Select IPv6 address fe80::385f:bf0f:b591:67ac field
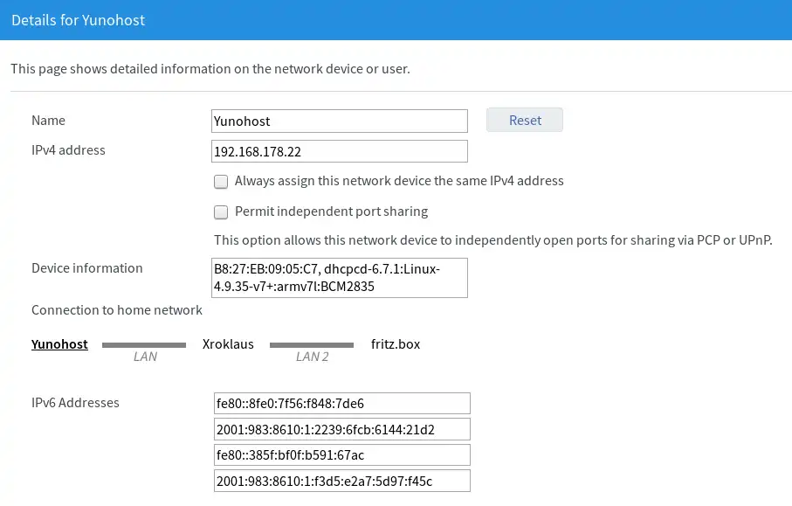The width and height of the screenshot is (792, 506). [342, 455]
